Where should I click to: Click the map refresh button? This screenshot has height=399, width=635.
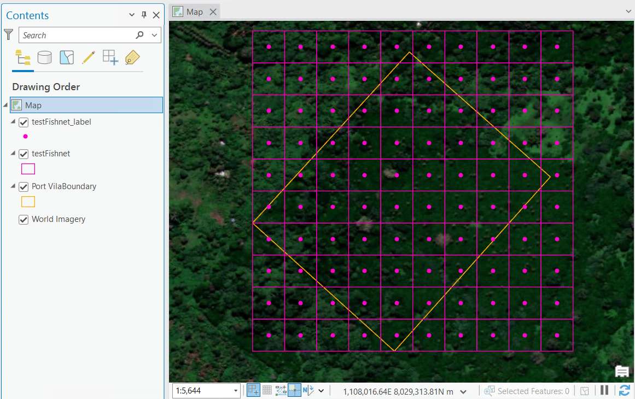pyautogui.click(x=625, y=390)
